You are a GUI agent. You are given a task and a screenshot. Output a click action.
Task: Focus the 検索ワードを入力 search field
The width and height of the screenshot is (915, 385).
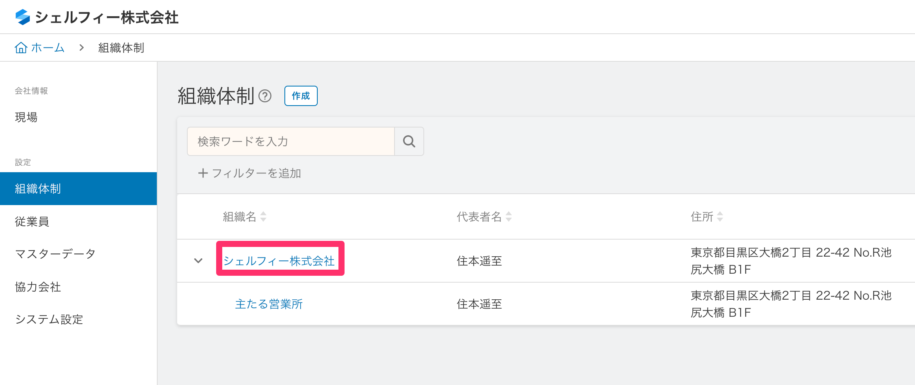tap(291, 141)
